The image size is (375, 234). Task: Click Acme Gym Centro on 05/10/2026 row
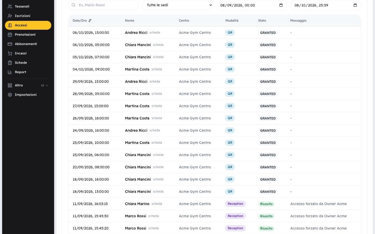[x=195, y=57]
